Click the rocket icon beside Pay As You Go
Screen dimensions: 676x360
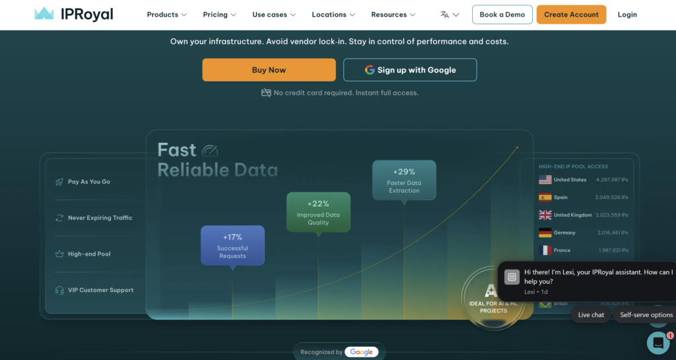click(59, 182)
